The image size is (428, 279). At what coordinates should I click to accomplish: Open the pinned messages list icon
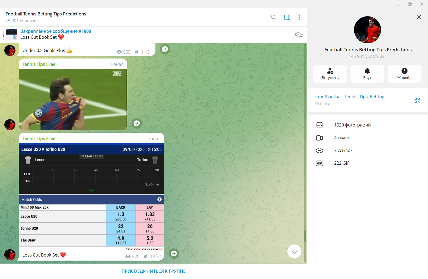coord(299,35)
